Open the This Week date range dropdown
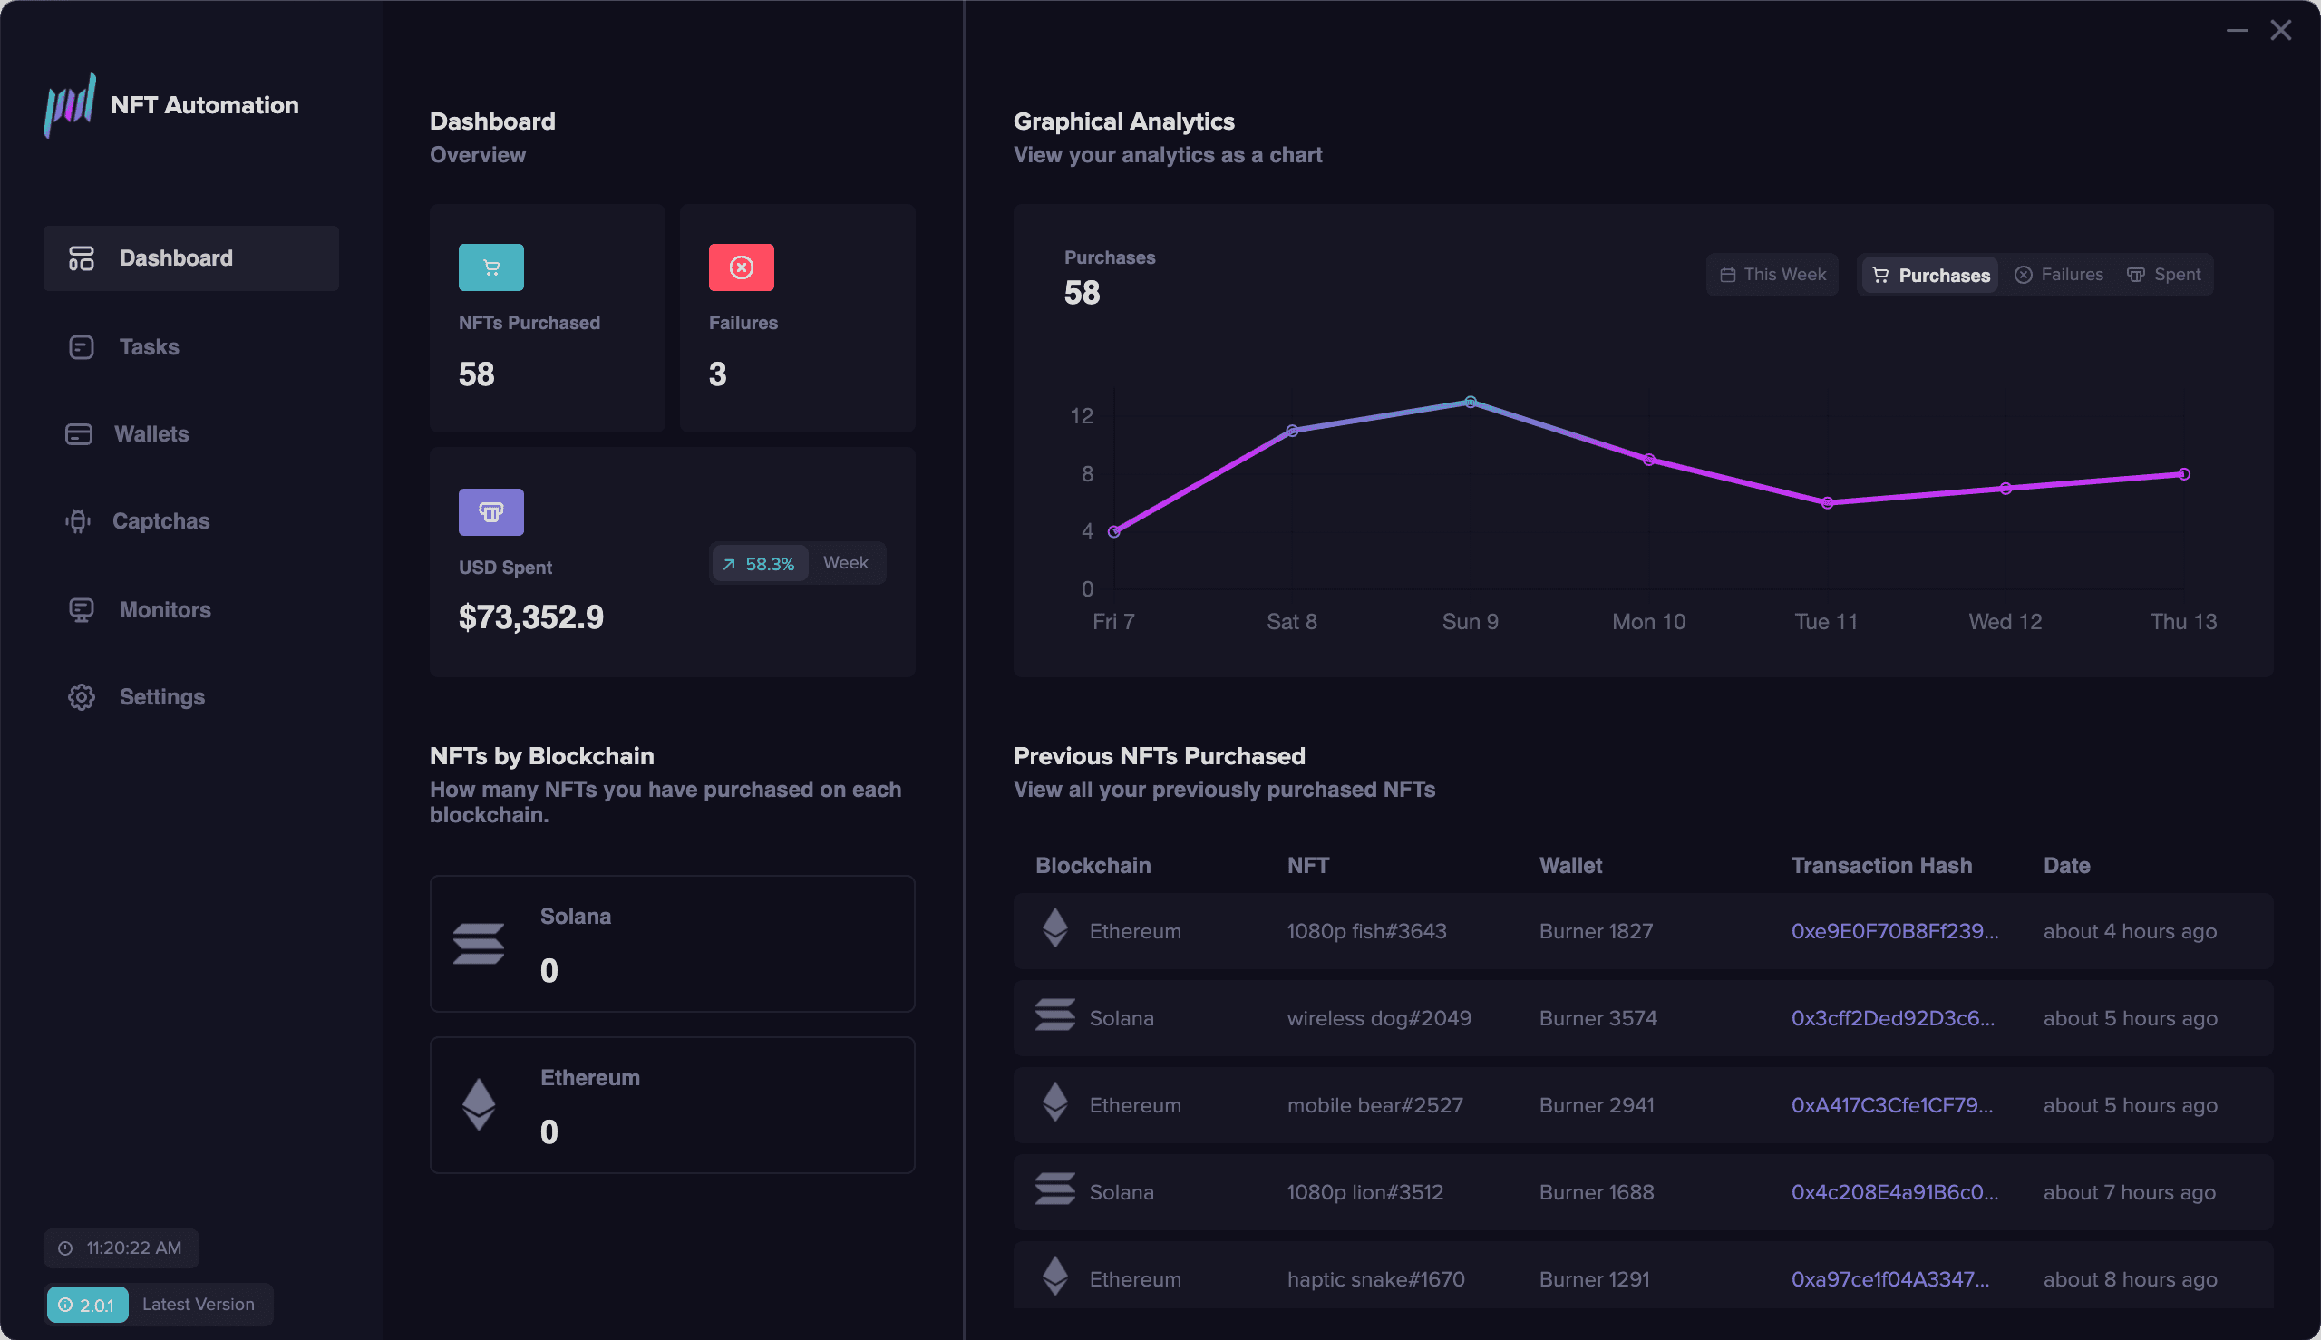 1772,276
